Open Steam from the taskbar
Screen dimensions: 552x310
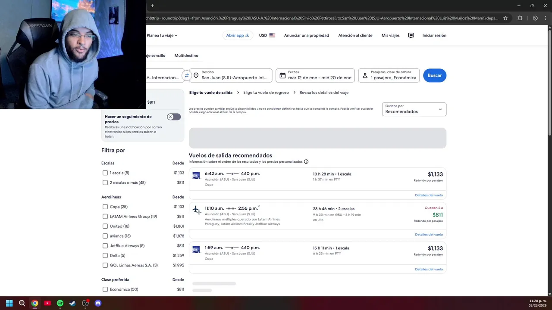[x=72, y=303]
